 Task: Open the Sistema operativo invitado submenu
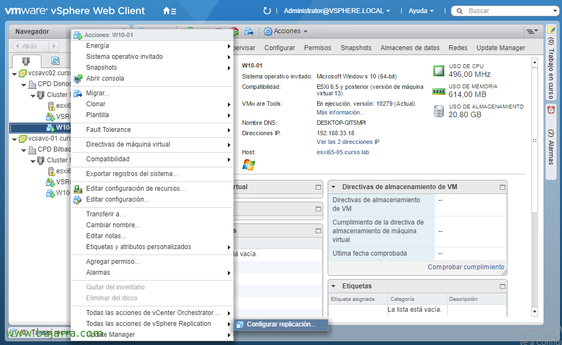[152, 57]
